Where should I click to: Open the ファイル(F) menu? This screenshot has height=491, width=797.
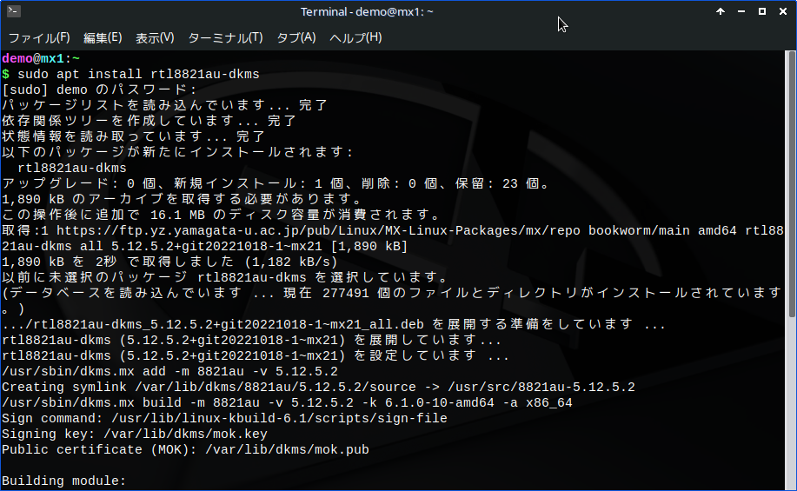[x=39, y=37]
